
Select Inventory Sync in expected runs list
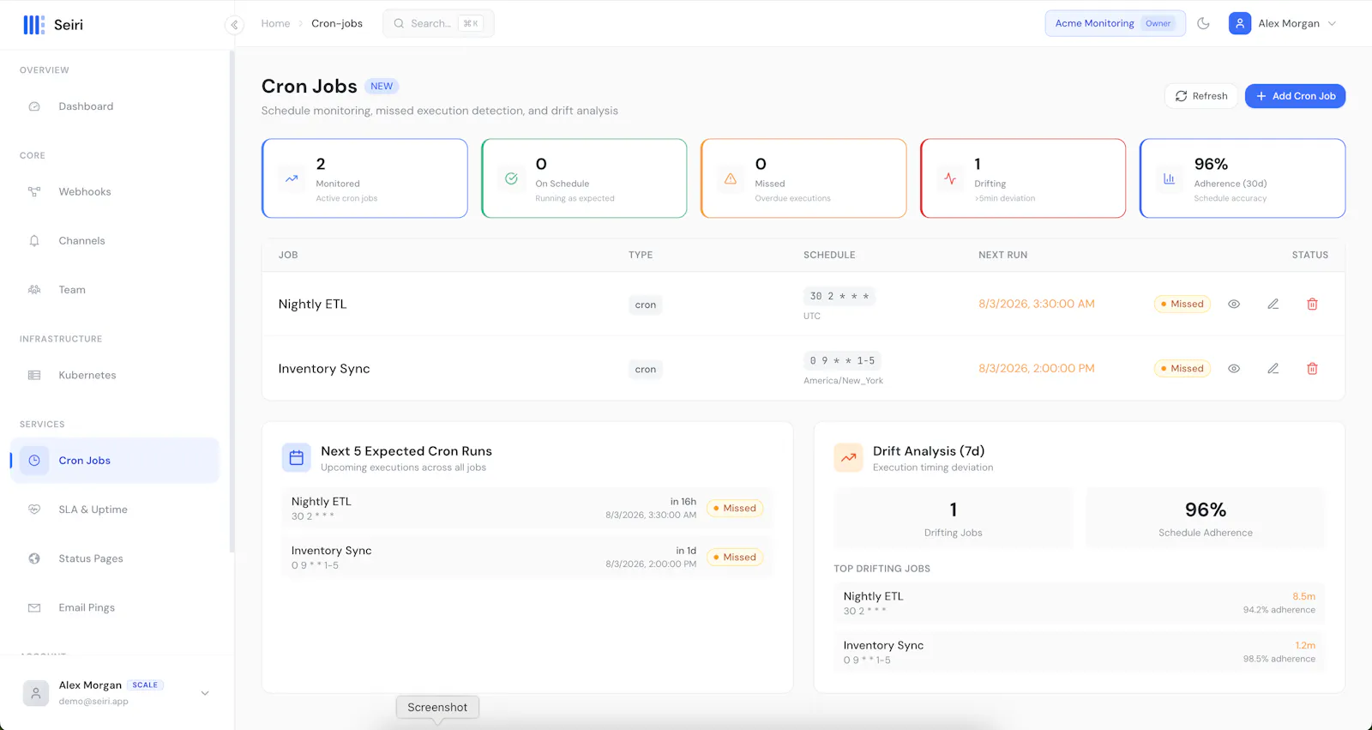coord(527,558)
